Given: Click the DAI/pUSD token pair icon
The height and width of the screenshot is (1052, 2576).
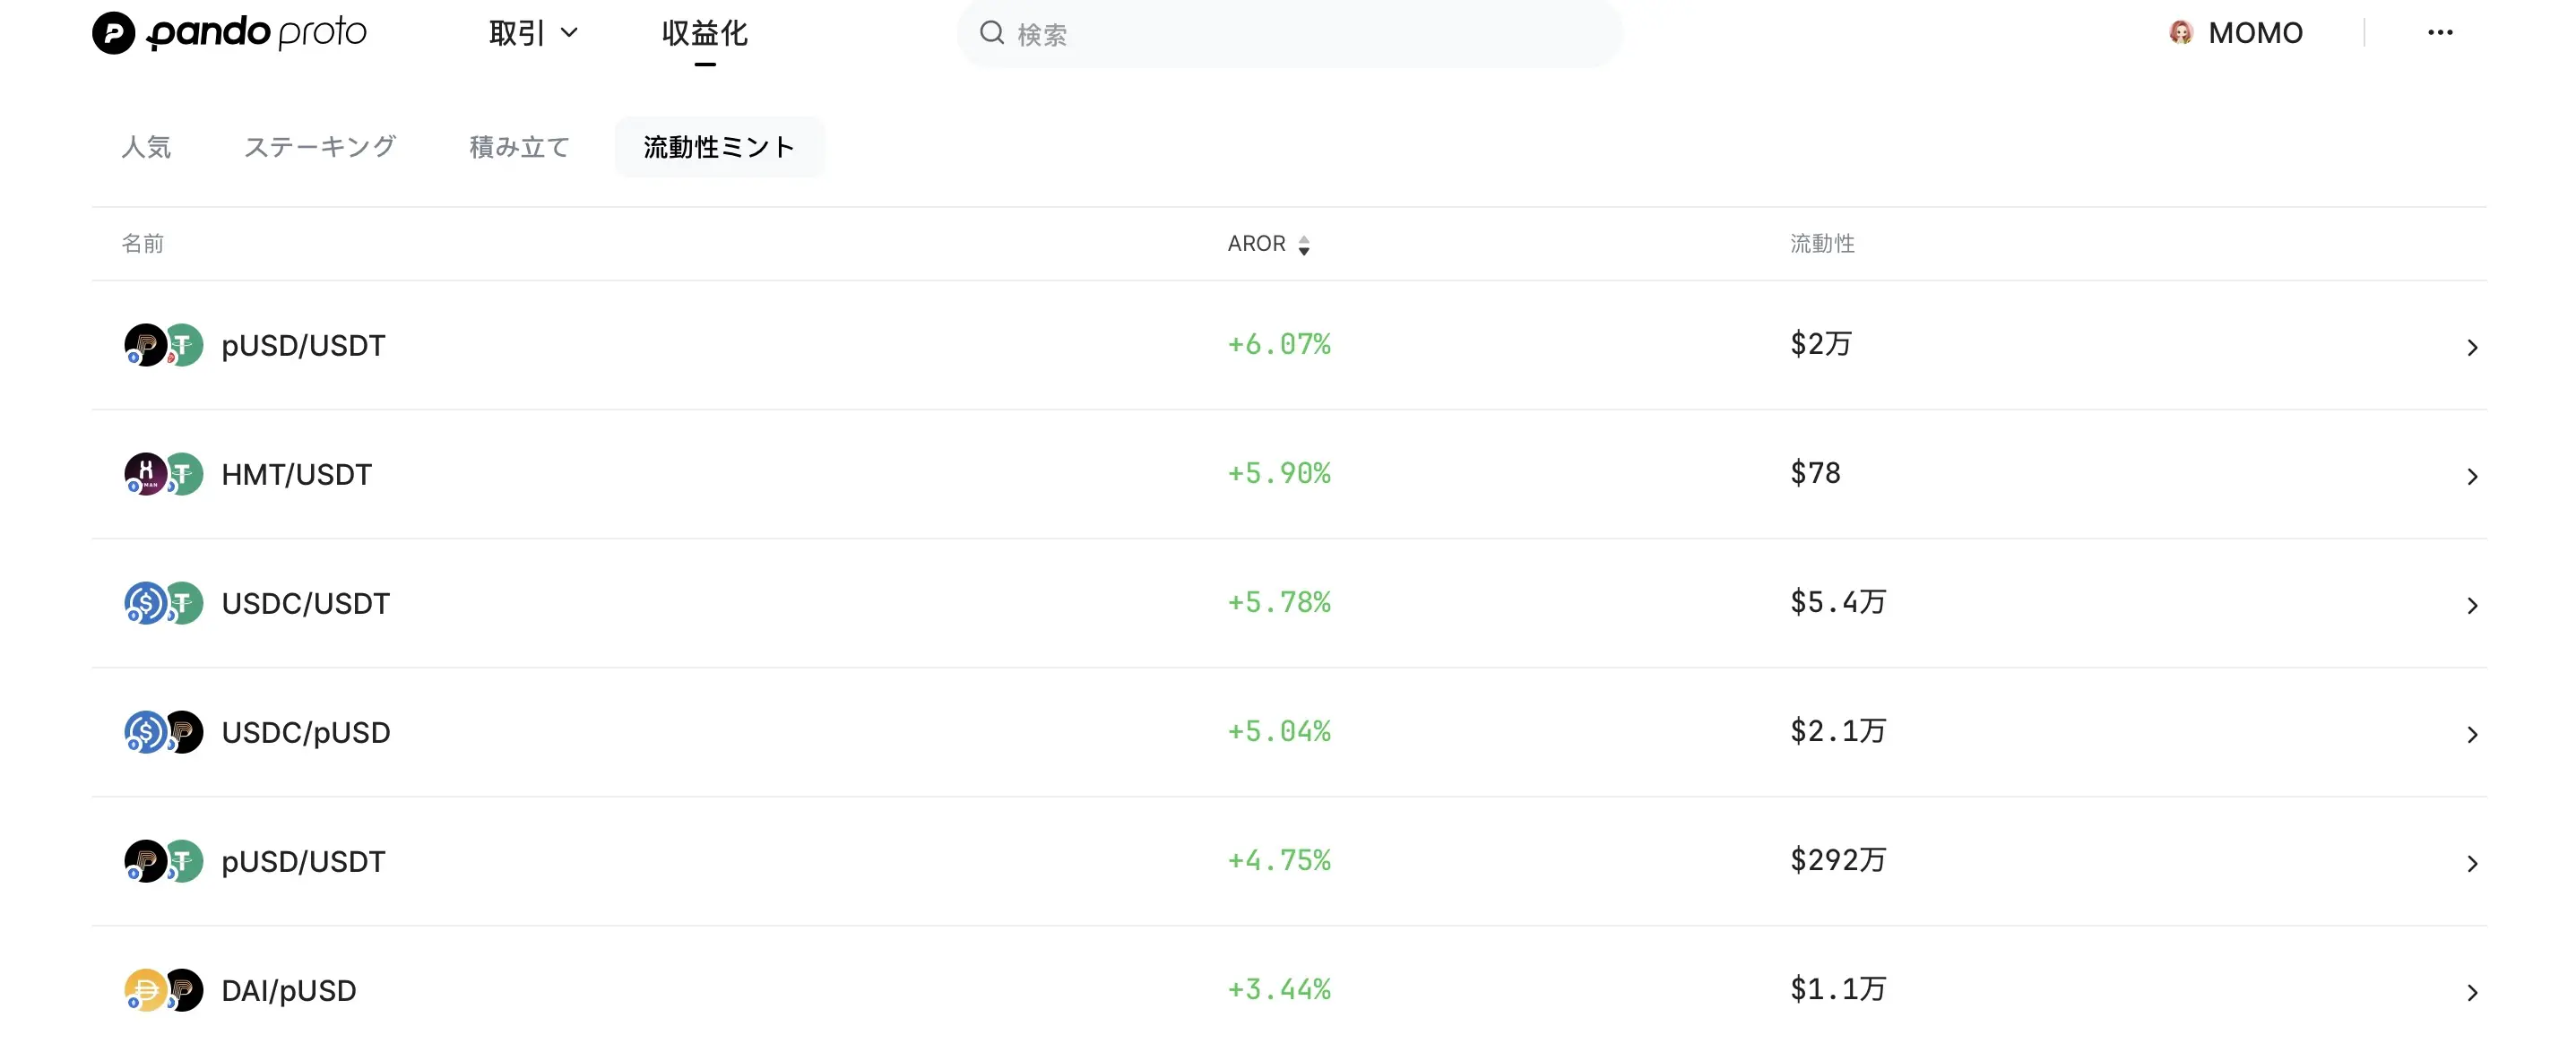Looking at the screenshot, I should coord(163,990).
